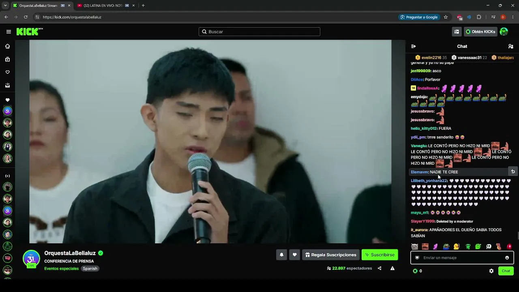The height and width of the screenshot is (292, 519).
Task: Open the user profile avatar menu
Action: (504, 32)
